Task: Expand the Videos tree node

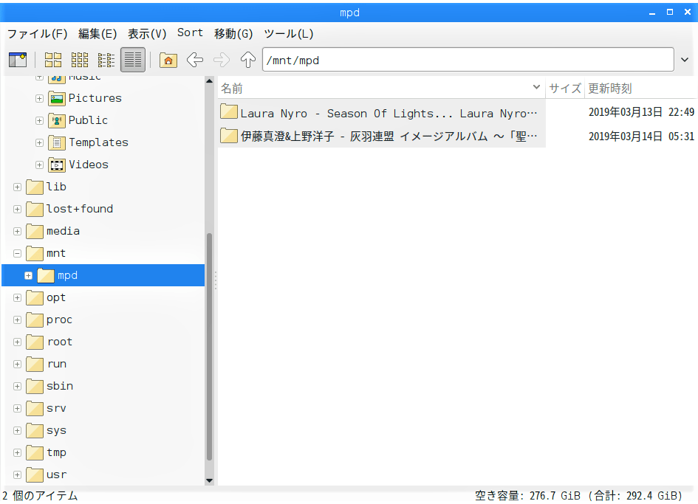Action: (x=40, y=165)
